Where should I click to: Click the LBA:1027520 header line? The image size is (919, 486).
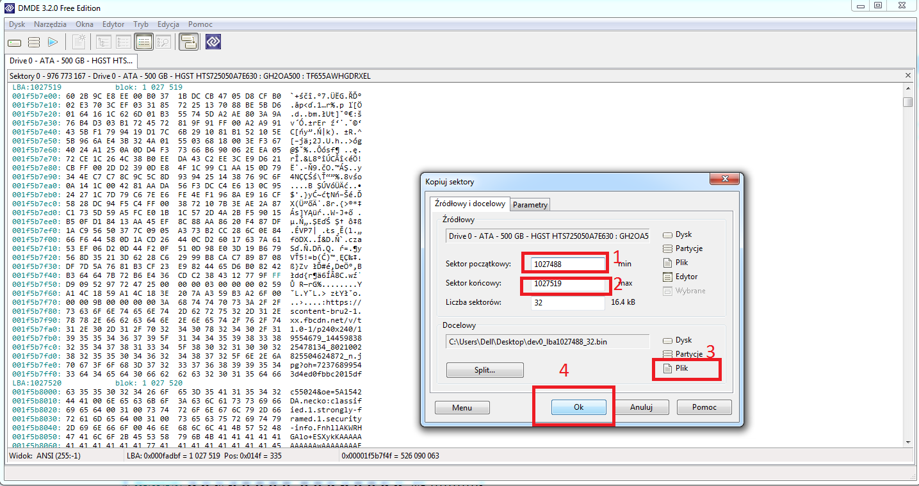coord(98,382)
